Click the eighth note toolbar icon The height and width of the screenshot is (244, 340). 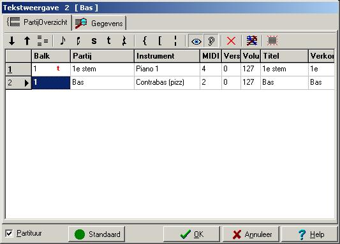coord(63,41)
